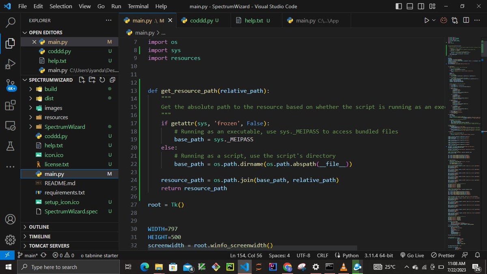The width and height of the screenshot is (487, 274).
Task: Split the editor to the right
Action: (x=465, y=20)
